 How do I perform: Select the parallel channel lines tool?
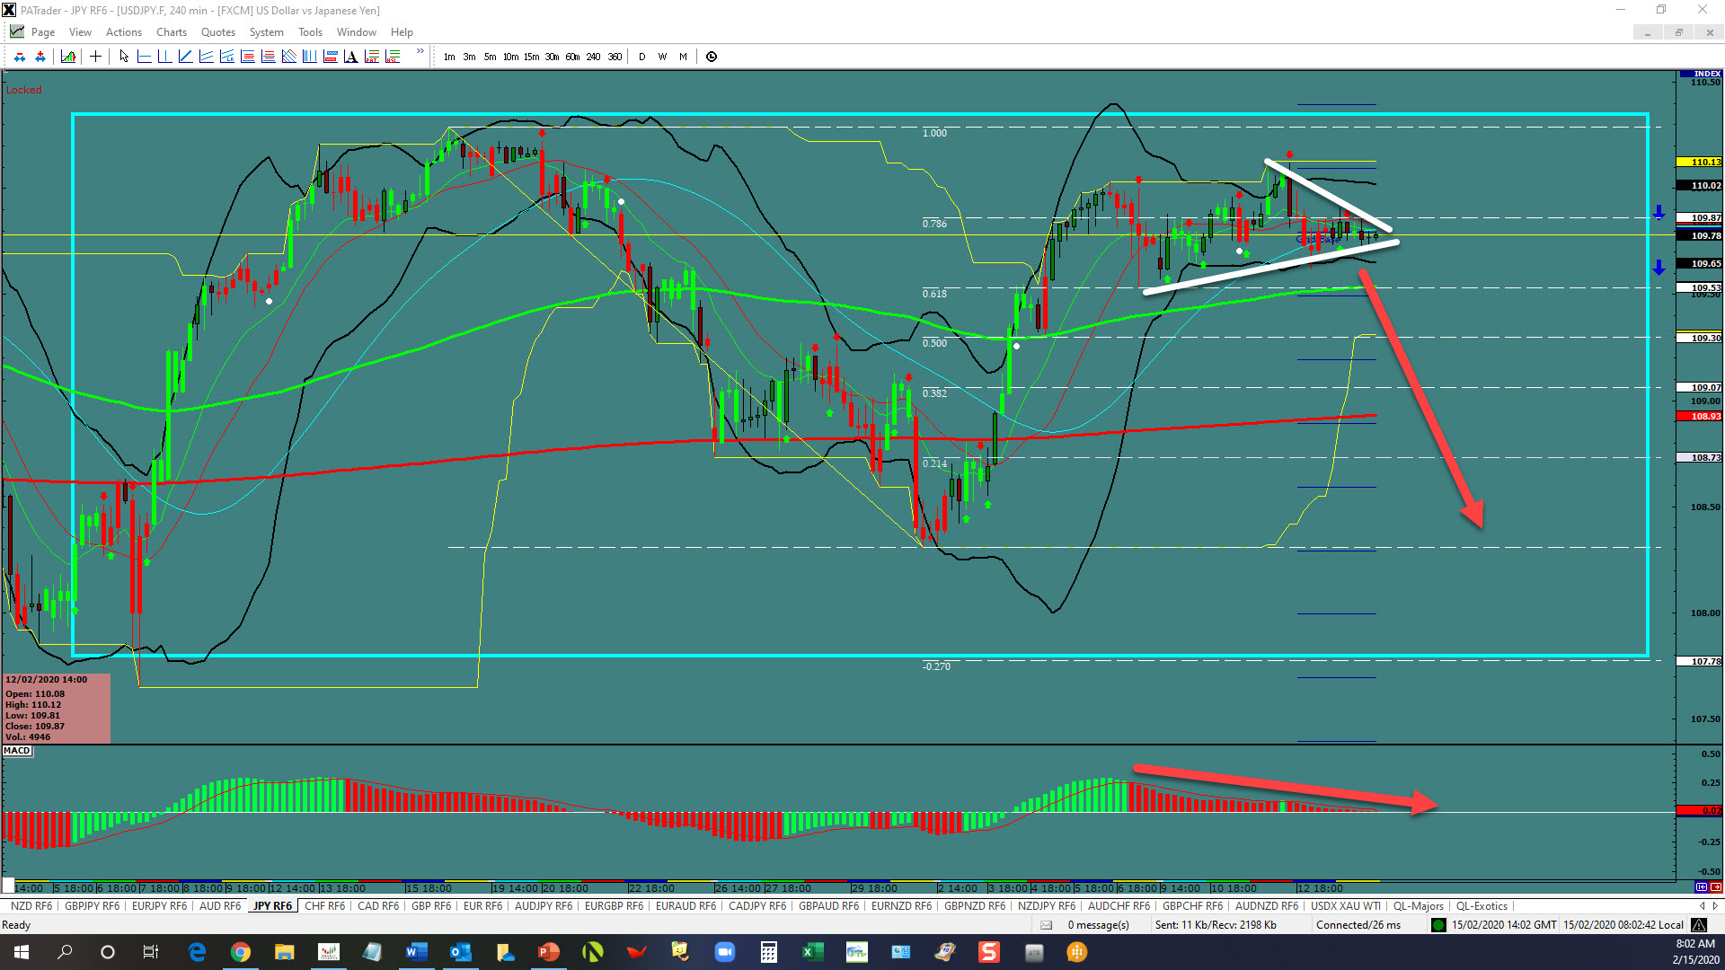tap(206, 57)
